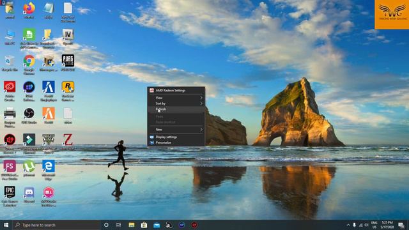Open the Google Chrome desktop shortcut
This screenshot has height=230, width=409.
pos(29,65)
